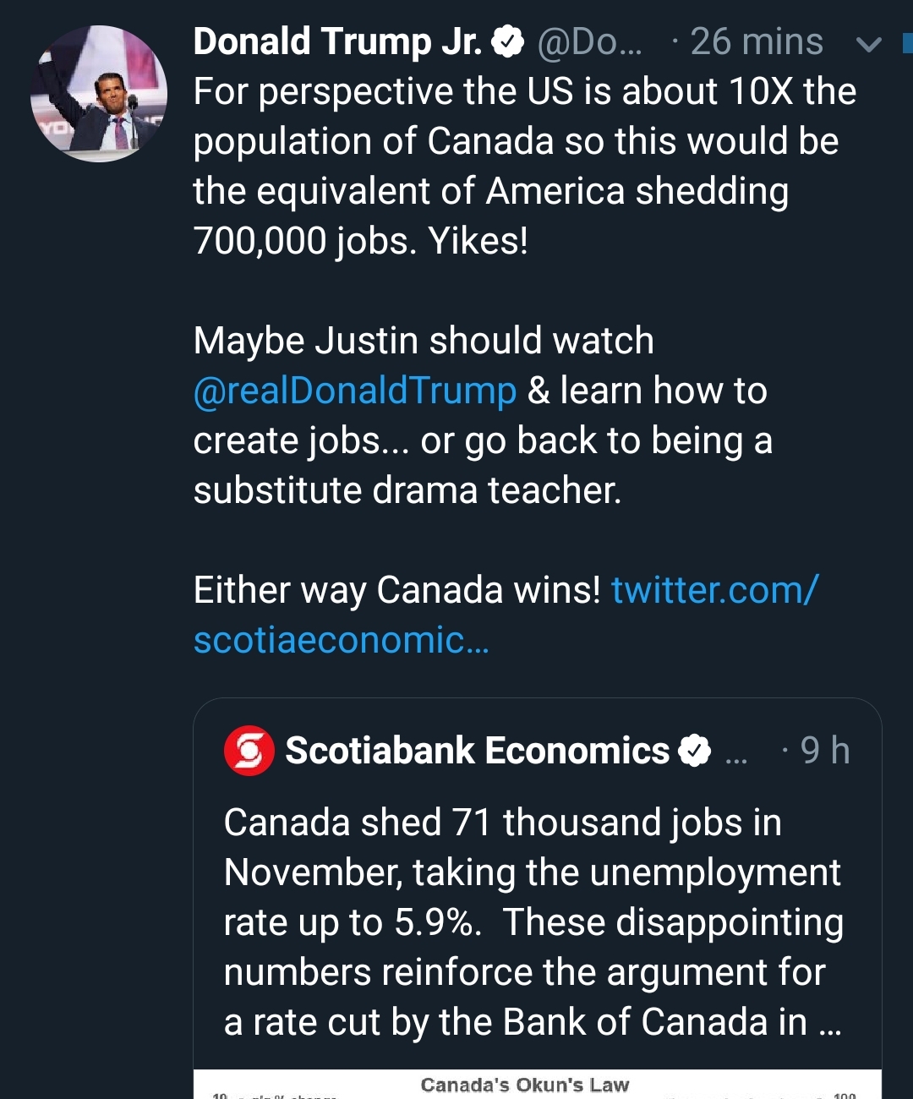
Task: Open the @realDonaldTrump mention
Action: click(354, 391)
